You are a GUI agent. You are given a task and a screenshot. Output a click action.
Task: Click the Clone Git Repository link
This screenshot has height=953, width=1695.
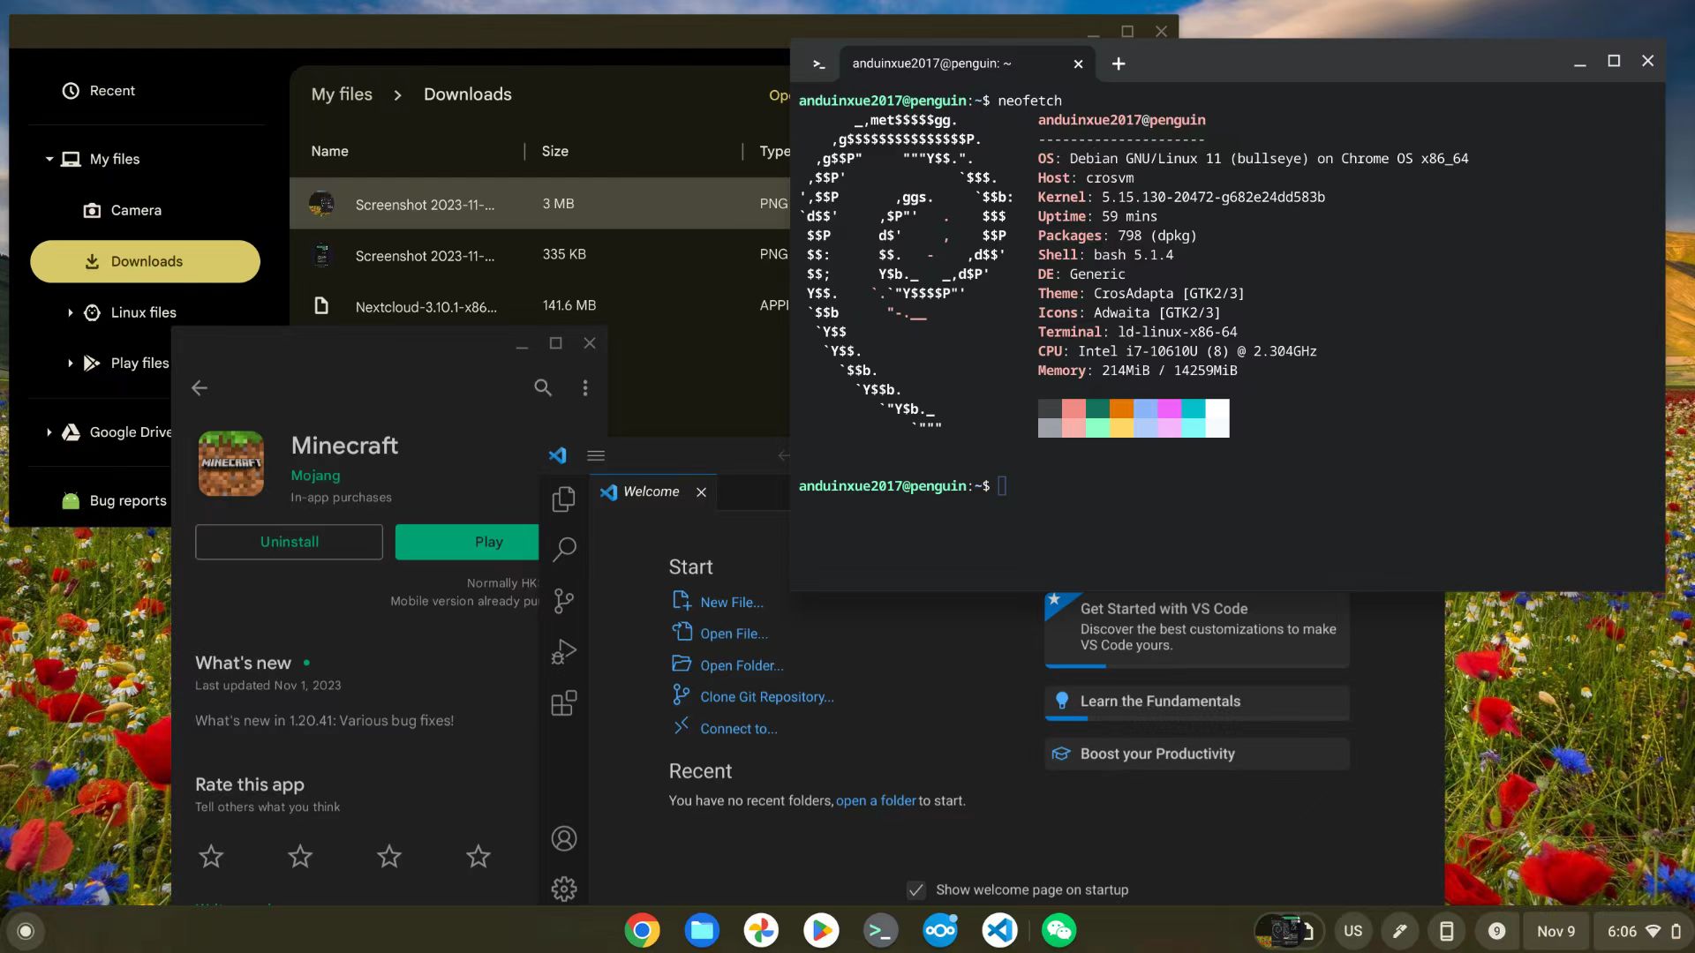766,697
